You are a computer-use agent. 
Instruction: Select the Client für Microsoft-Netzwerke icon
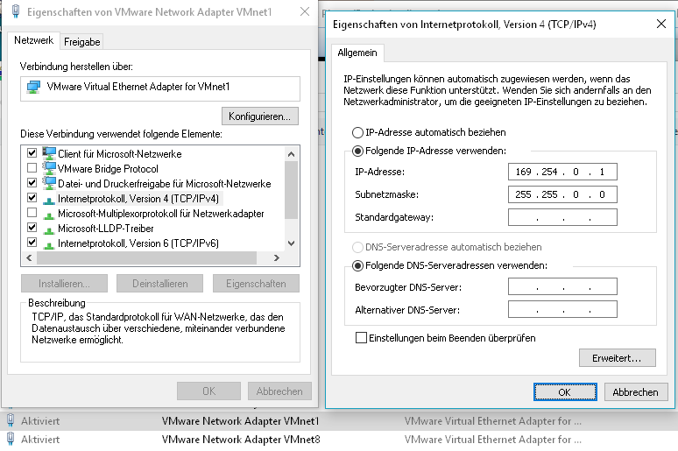point(48,153)
